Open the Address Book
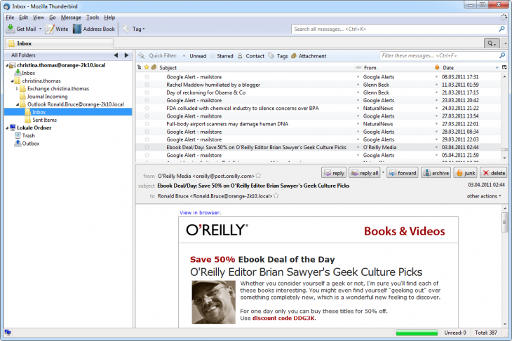Image resolution: width=512 pixels, height=341 pixels. pos(94,29)
